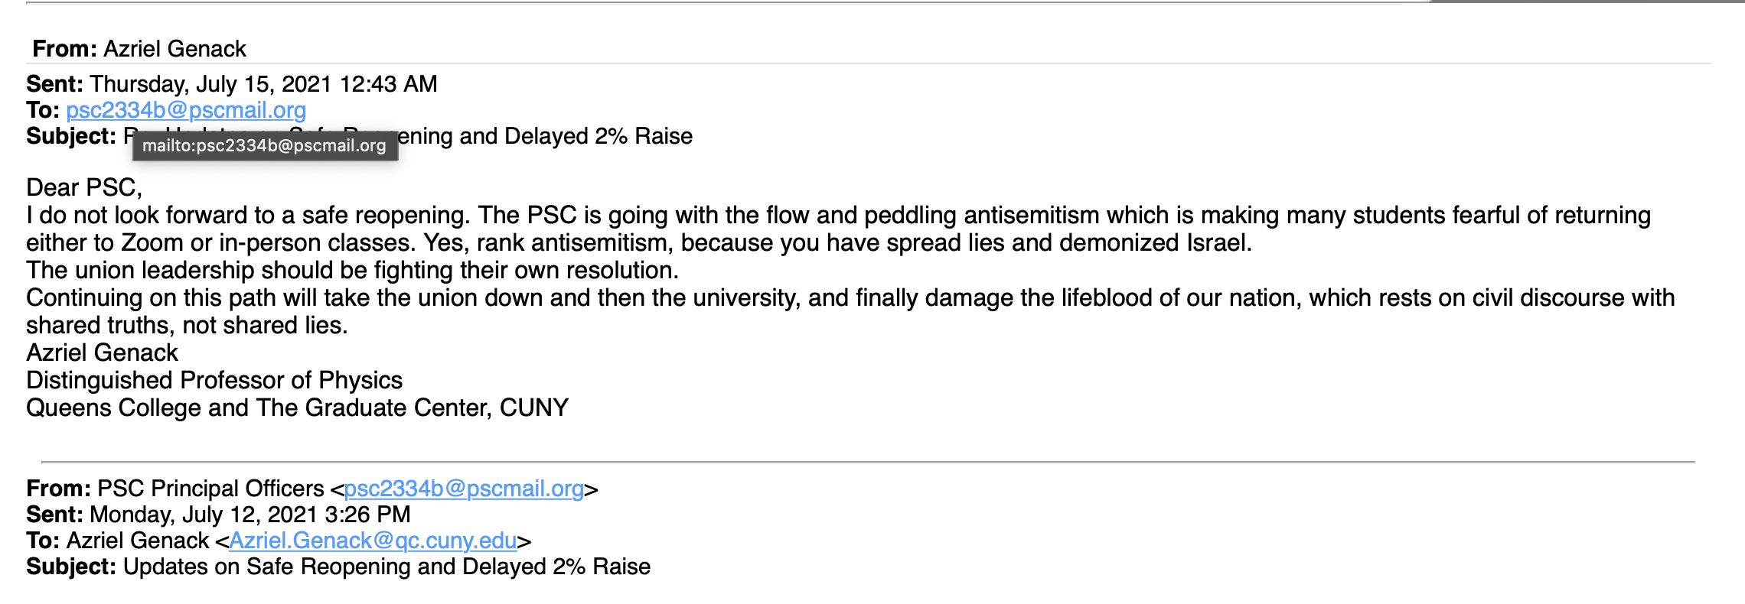Click the PSC Principal Officers sender name
This screenshot has width=1745, height=604.
coord(210,489)
